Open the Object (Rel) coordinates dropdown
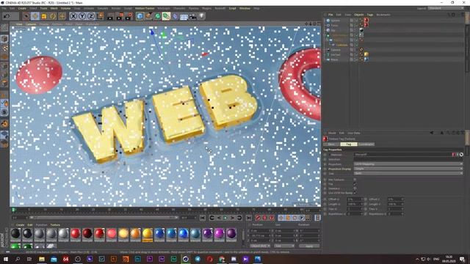Screen dimensions: 470x264 (260, 246)
